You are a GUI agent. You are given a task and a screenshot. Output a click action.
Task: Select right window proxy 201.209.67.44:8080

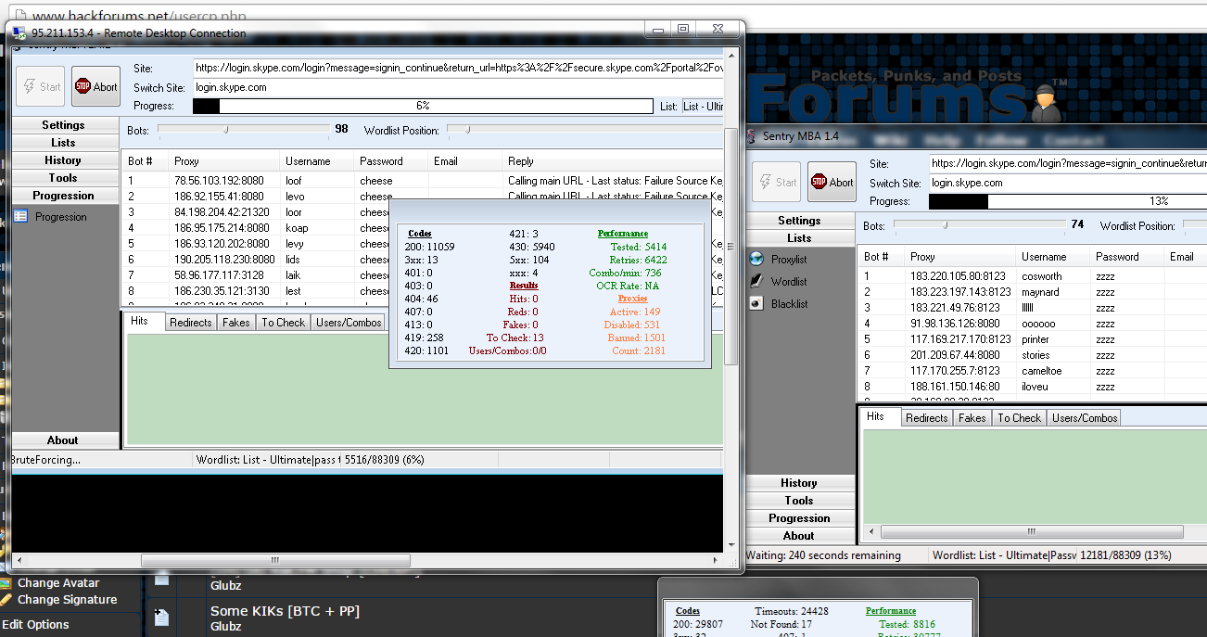click(x=1033, y=355)
